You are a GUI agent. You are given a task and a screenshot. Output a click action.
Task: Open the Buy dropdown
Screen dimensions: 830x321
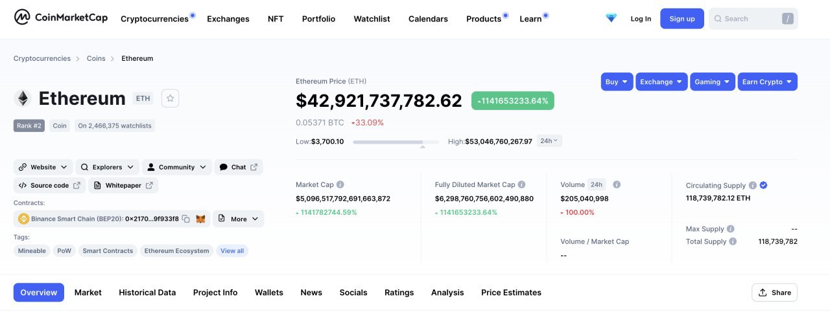coord(617,82)
